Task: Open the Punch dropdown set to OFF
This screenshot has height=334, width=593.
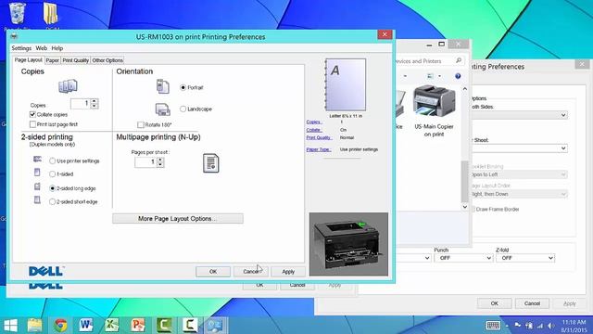Action: point(463,258)
